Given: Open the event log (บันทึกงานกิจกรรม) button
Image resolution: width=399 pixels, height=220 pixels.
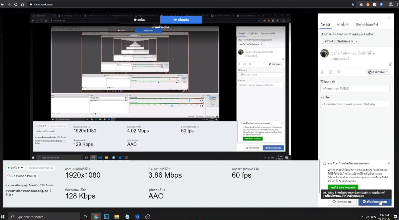Looking at the screenshot, I should pos(22,176).
